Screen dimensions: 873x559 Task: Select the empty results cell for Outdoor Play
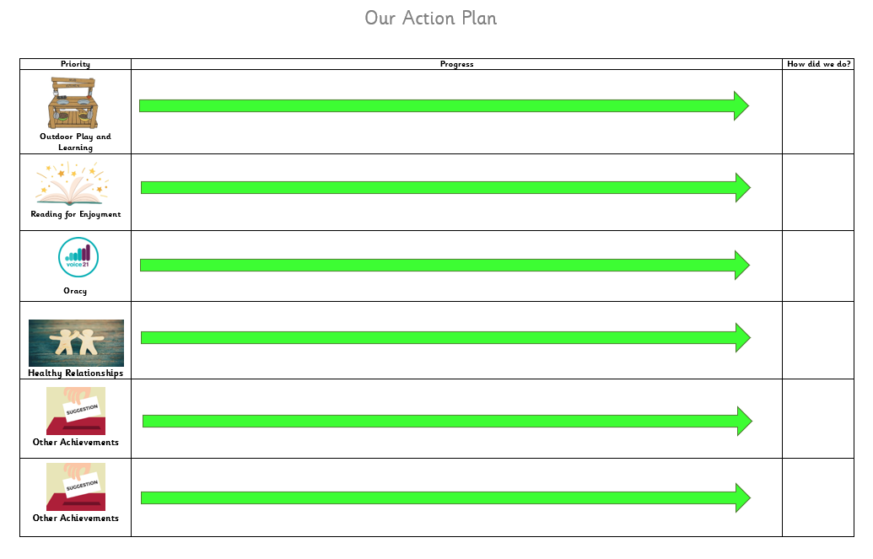coord(818,111)
